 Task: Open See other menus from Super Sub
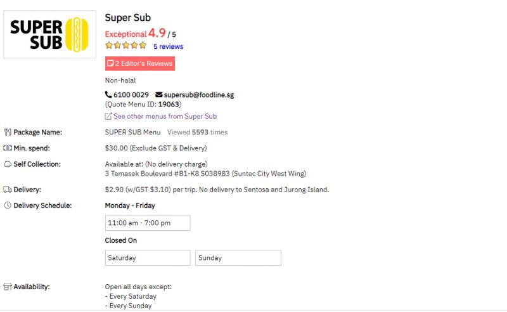coord(165,117)
